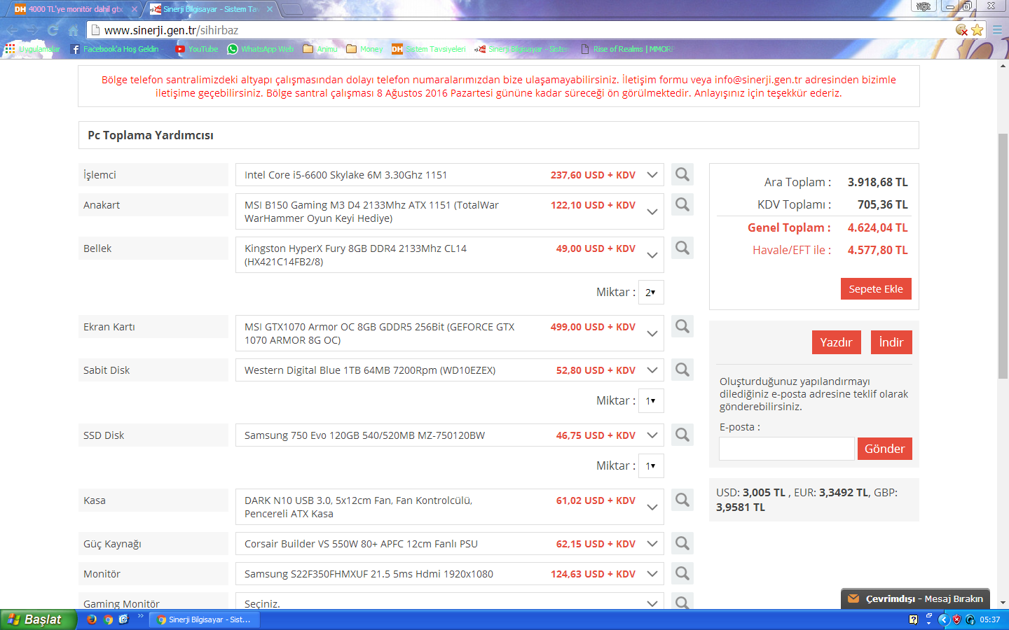The image size is (1009, 630).
Task: Open Chrome hamburger menu
Action: (997, 30)
